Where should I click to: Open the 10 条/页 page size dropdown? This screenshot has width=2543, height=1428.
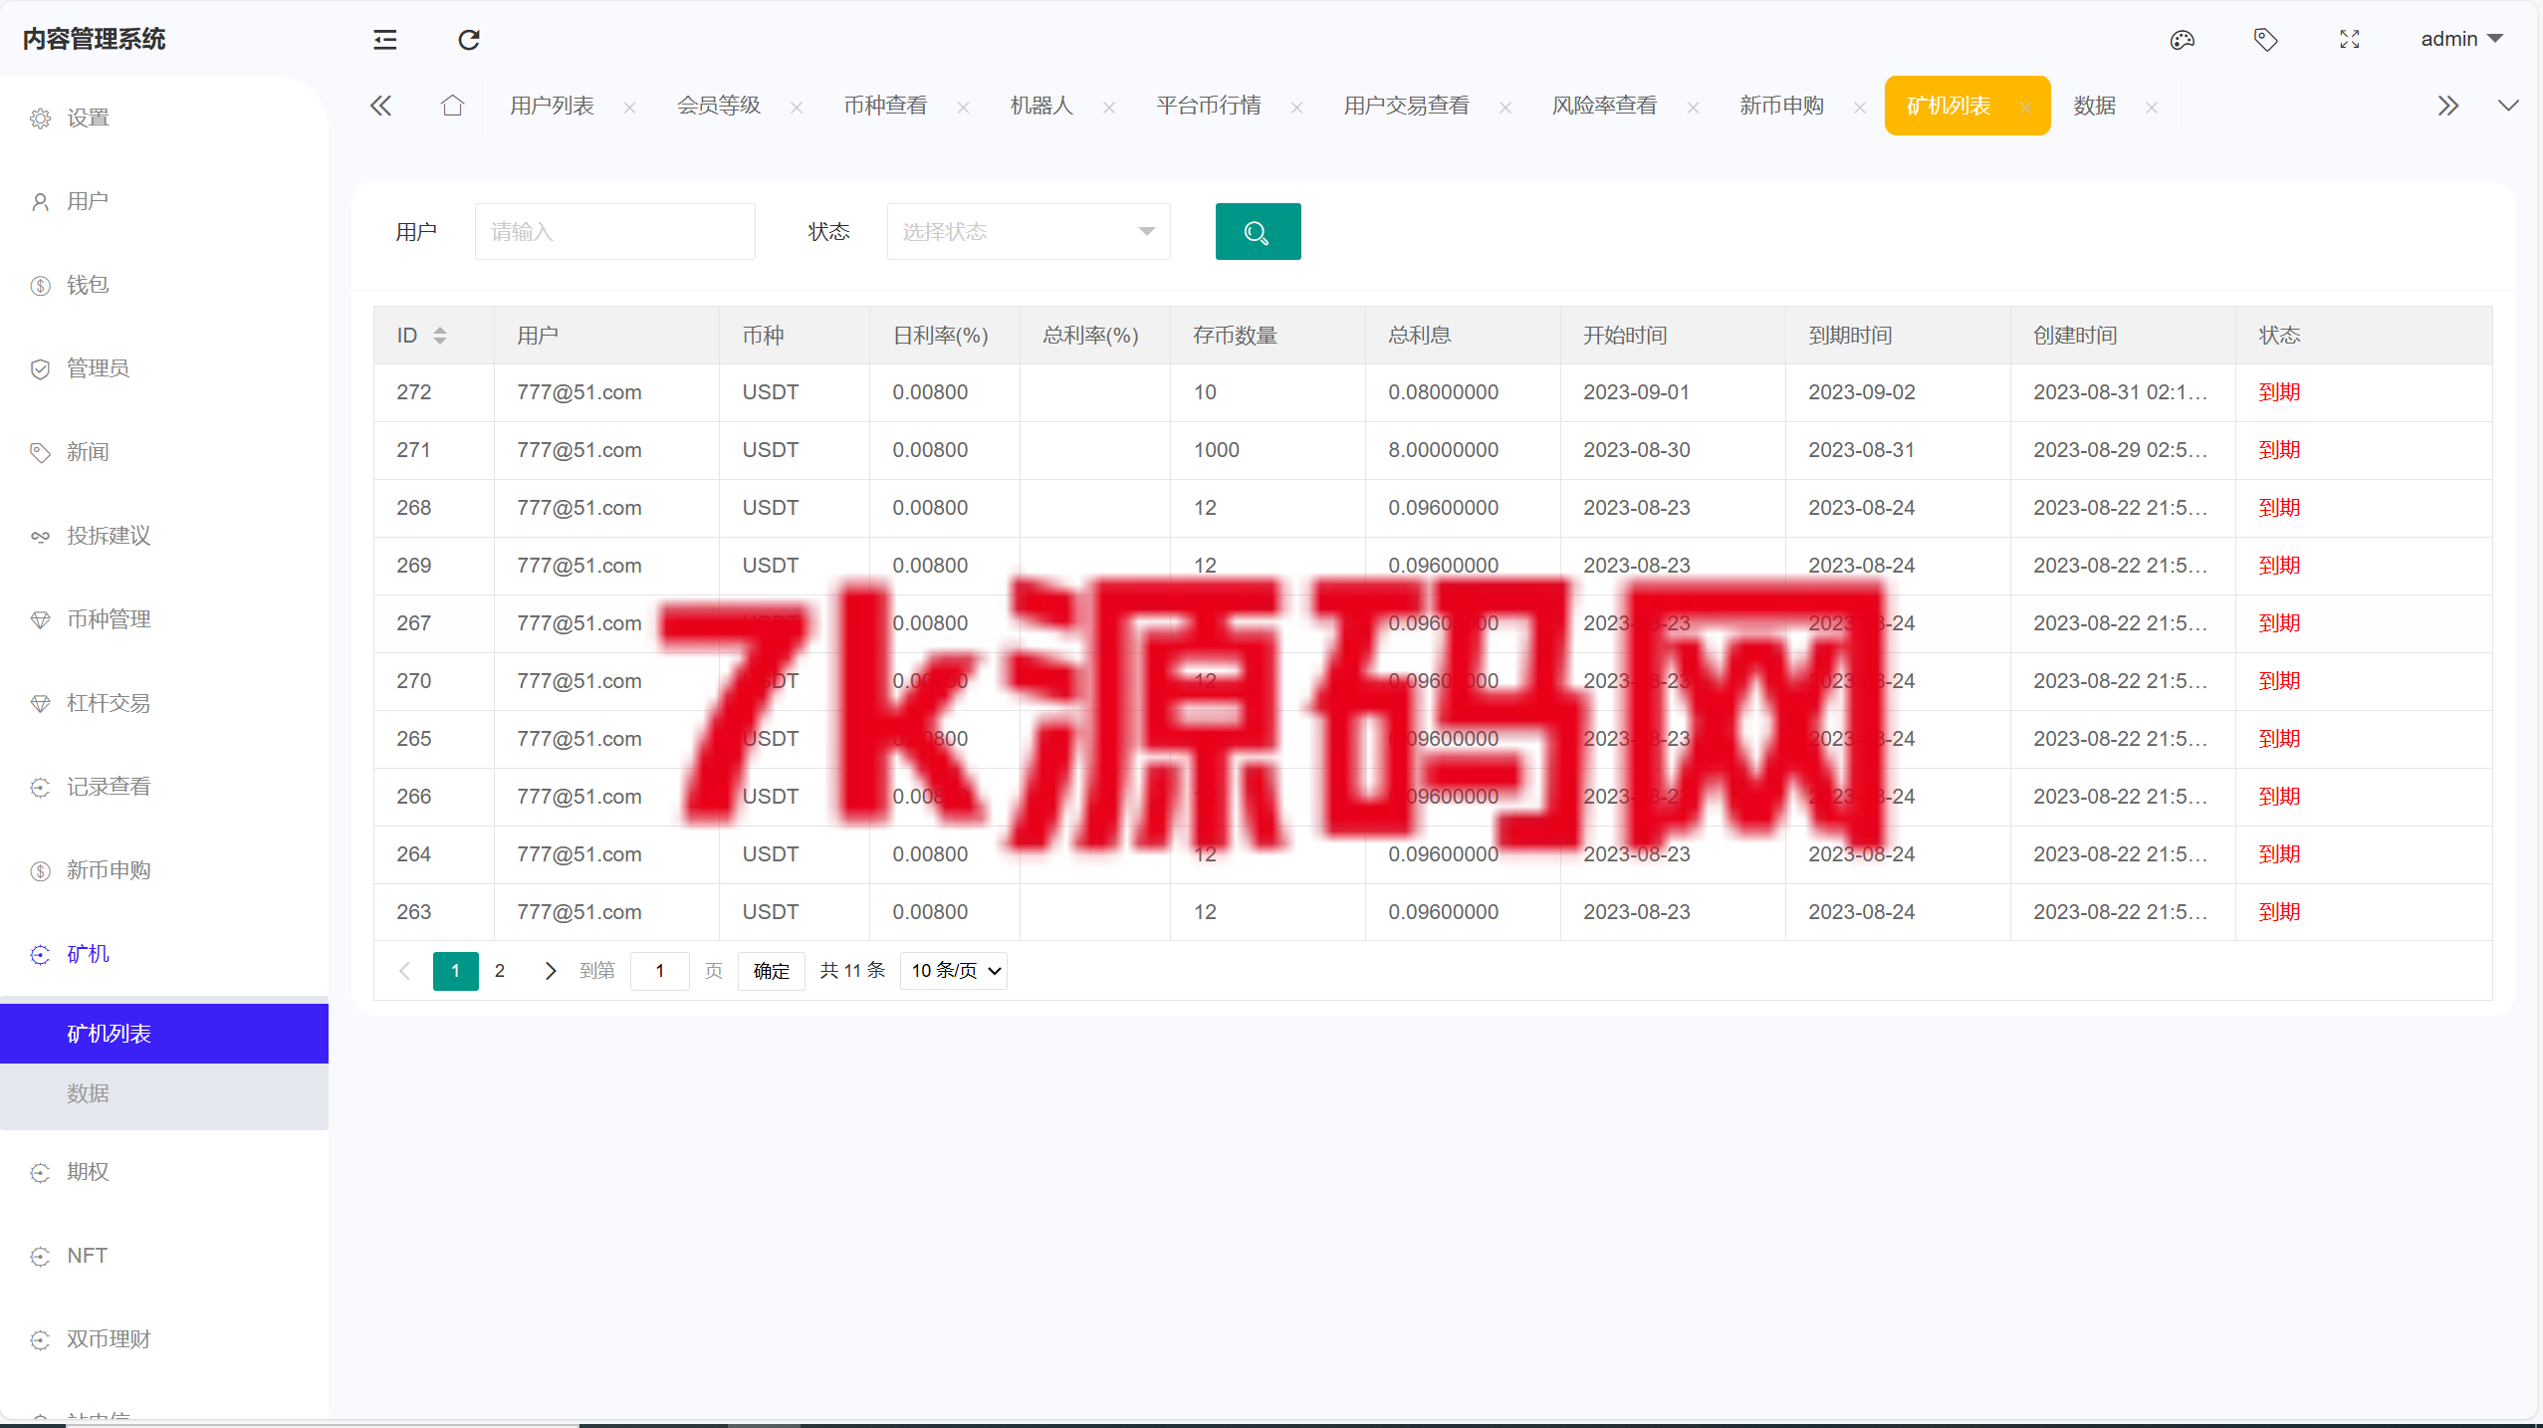click(954, 971)
